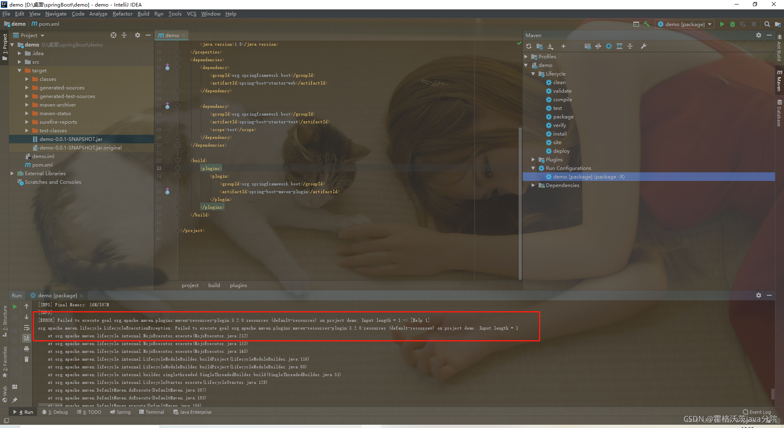Click the plugins breadcrumb in editor
Screen dimensions: 784x428
coord(238,285)
